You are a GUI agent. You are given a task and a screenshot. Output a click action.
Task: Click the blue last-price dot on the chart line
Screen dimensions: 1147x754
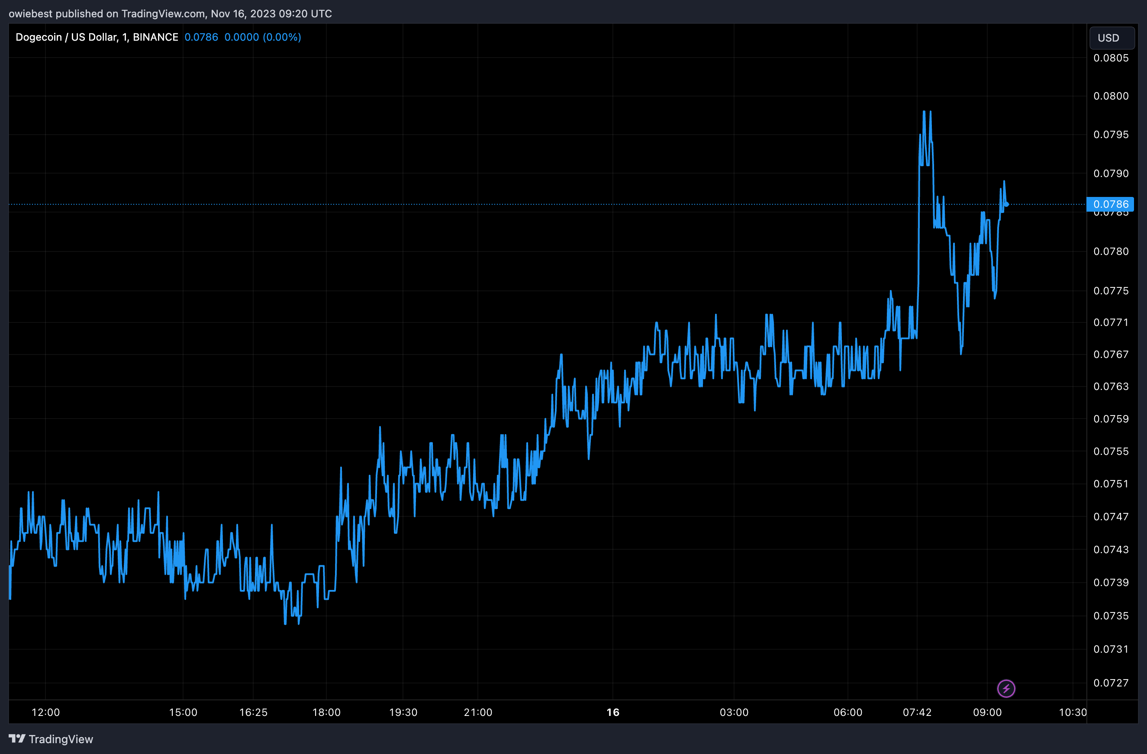click(1007, 204)
